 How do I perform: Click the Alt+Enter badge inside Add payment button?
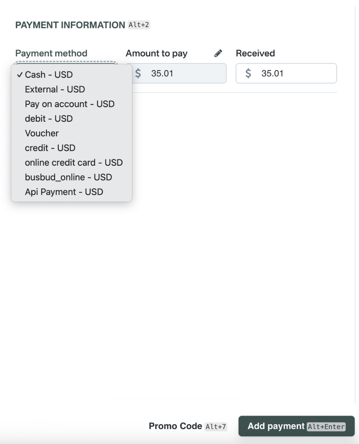(x=326, y=427)
